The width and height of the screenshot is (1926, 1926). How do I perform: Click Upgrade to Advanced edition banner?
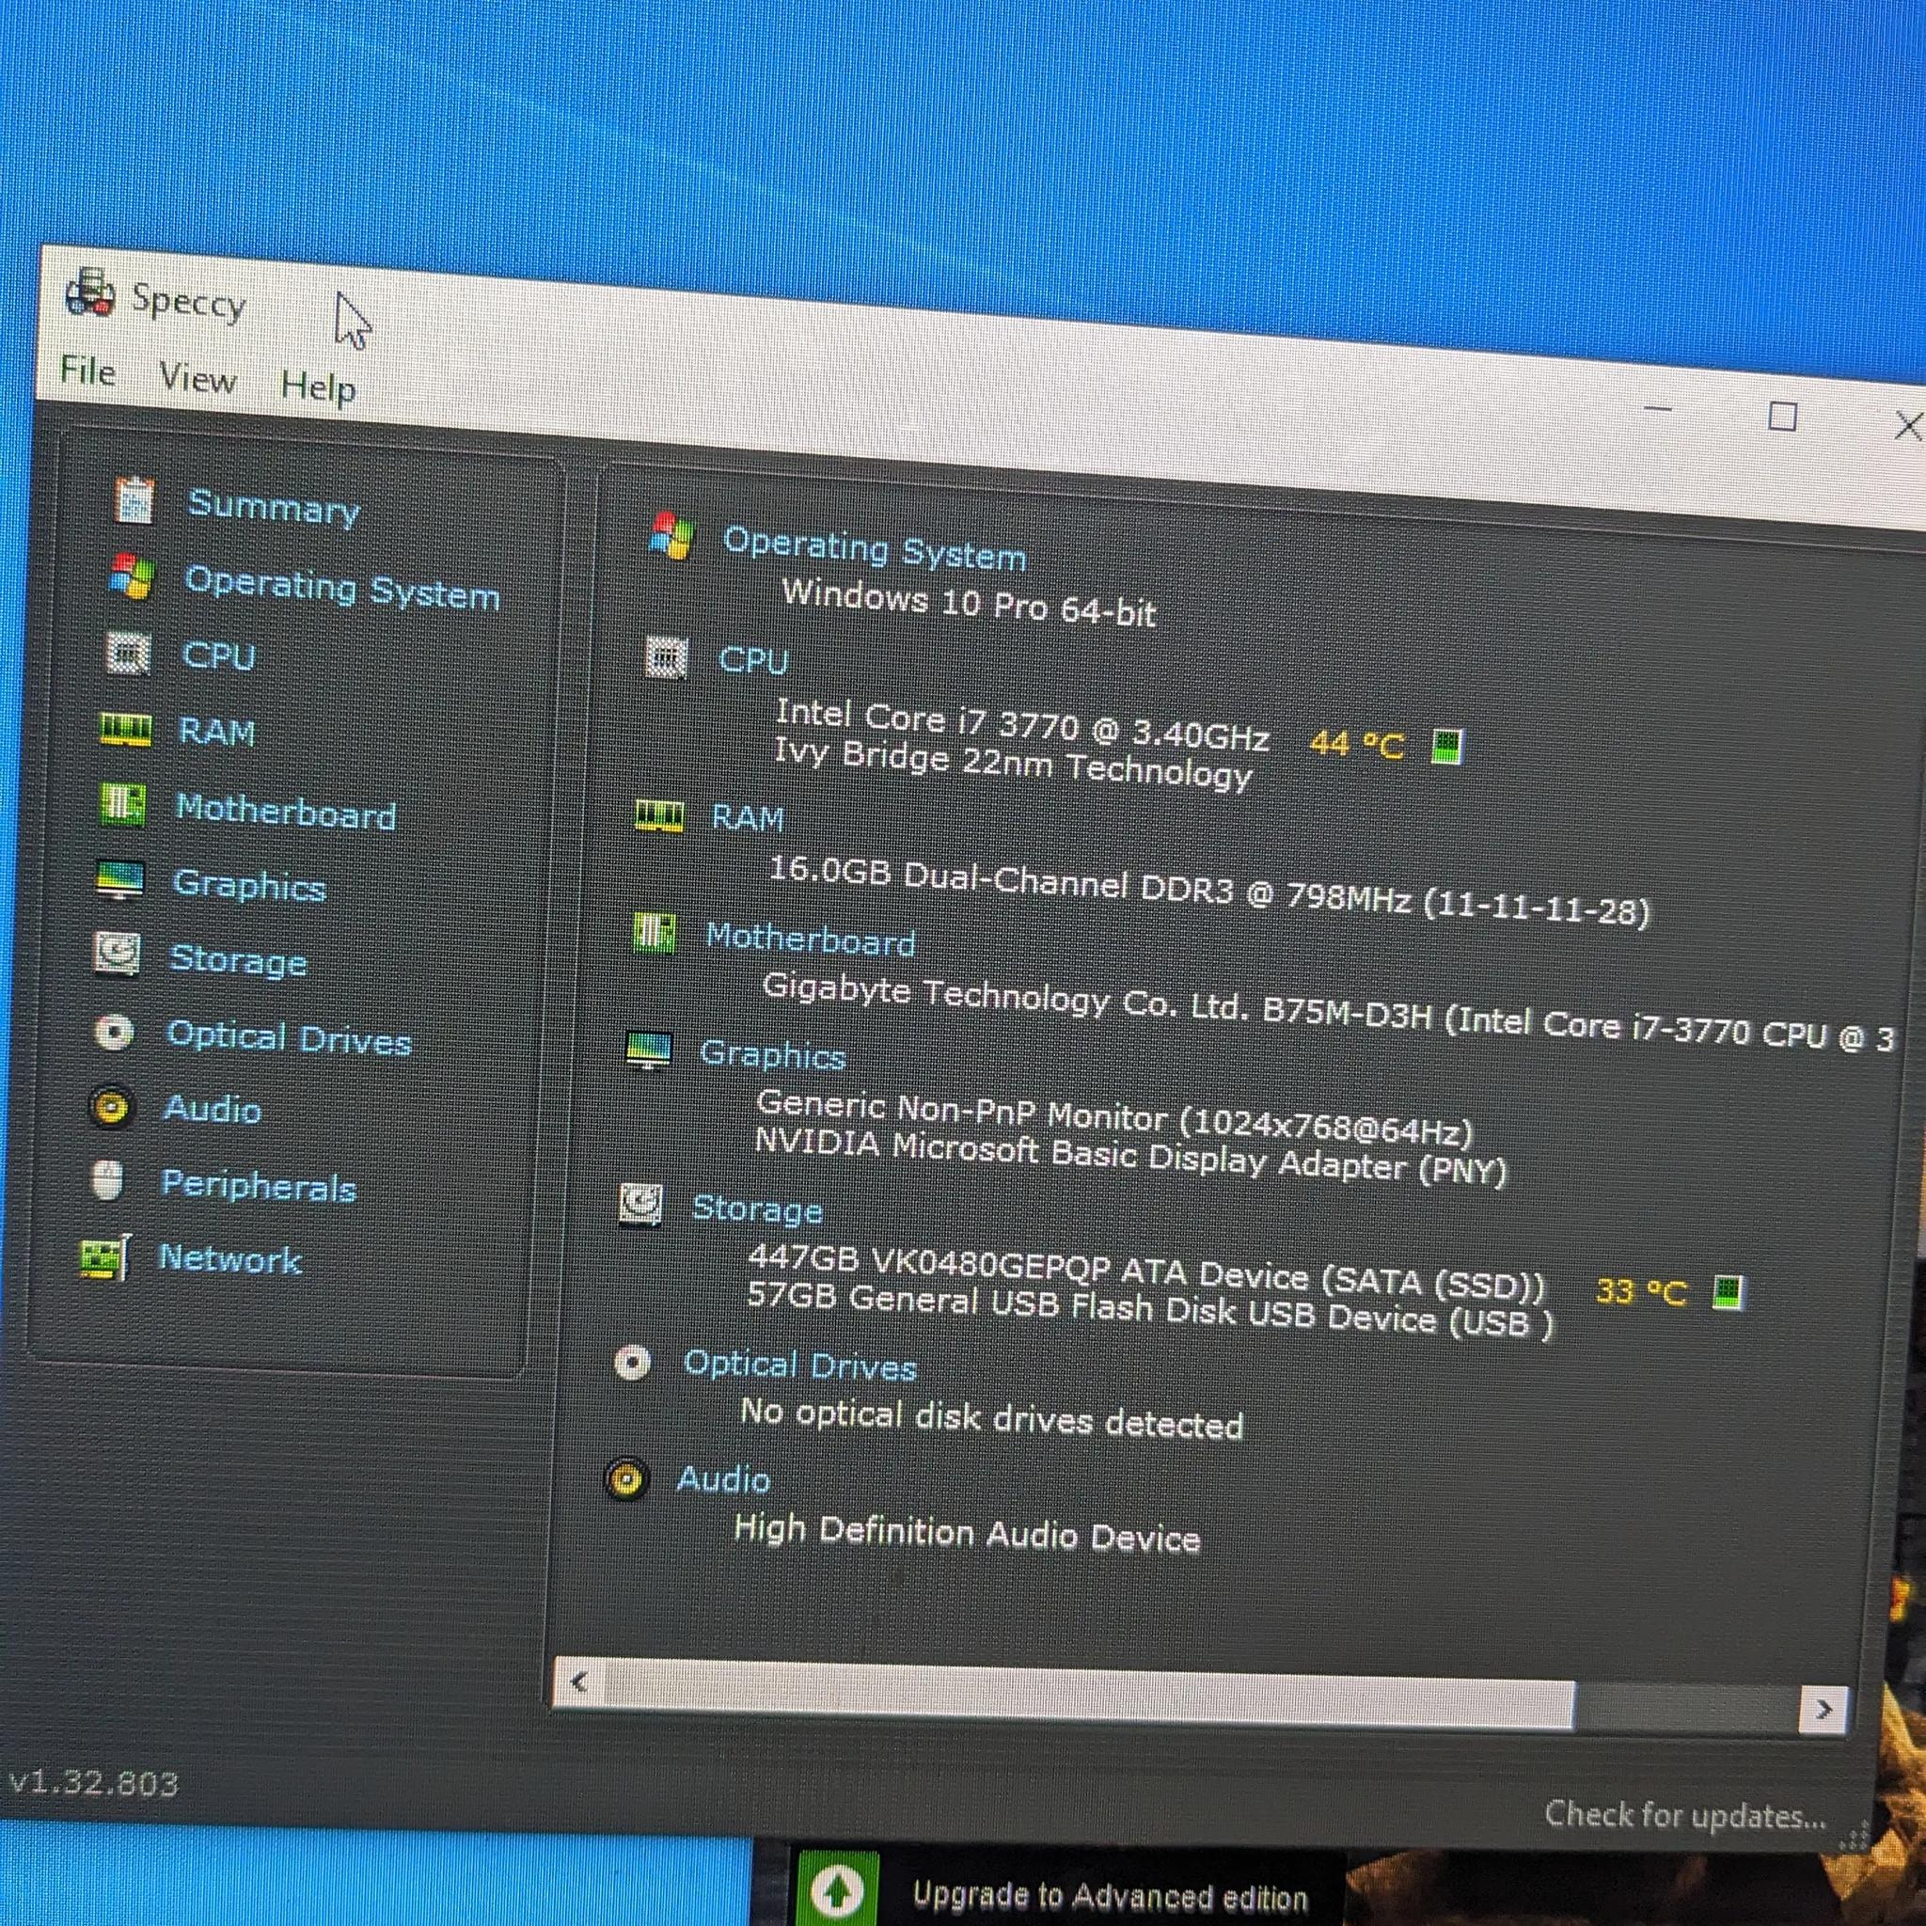(x=1110, y=1895)
